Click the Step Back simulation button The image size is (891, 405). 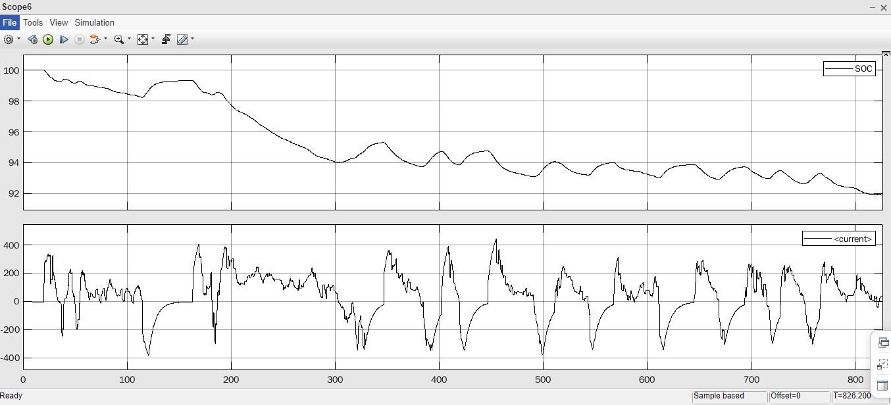click(32, 39)
